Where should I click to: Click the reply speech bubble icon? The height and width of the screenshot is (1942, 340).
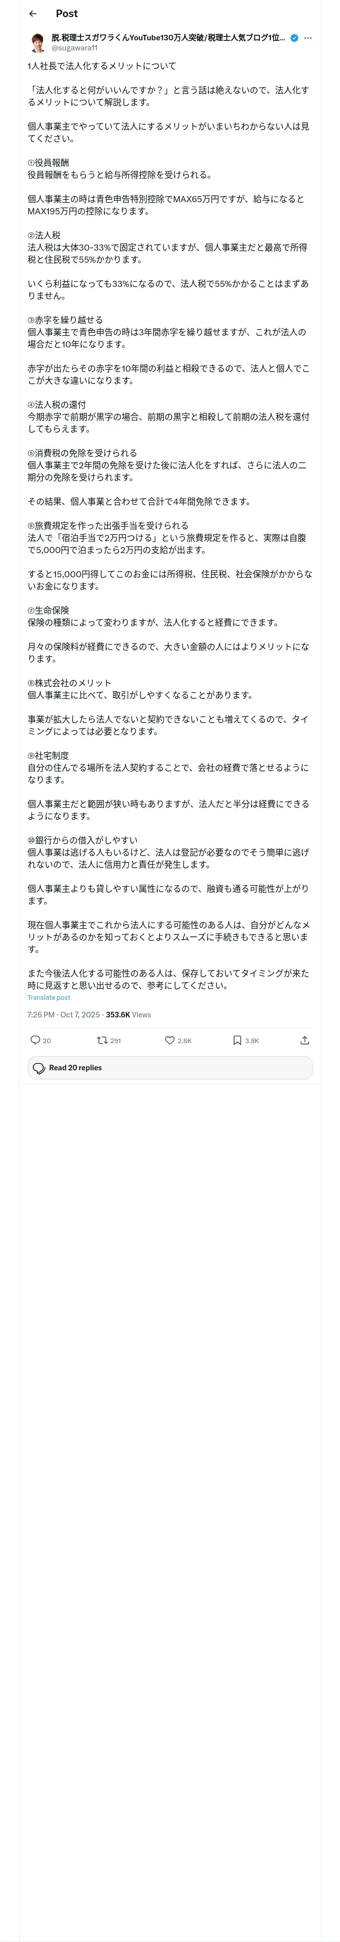click(x=35, y=1040)
